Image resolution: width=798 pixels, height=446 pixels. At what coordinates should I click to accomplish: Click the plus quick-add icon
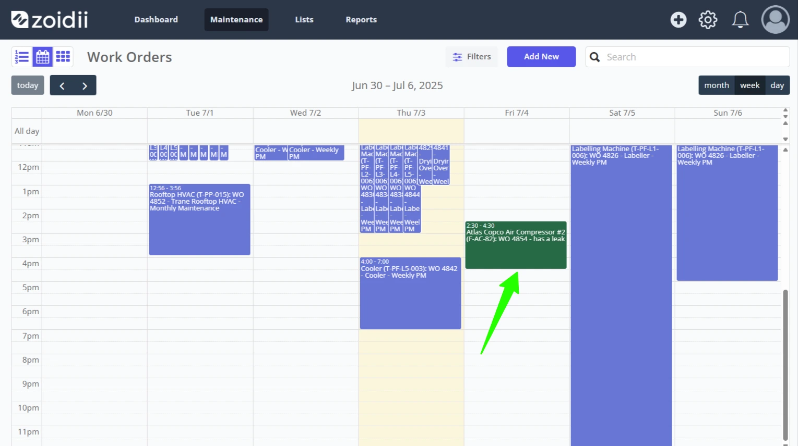click(x=678, y=20)
